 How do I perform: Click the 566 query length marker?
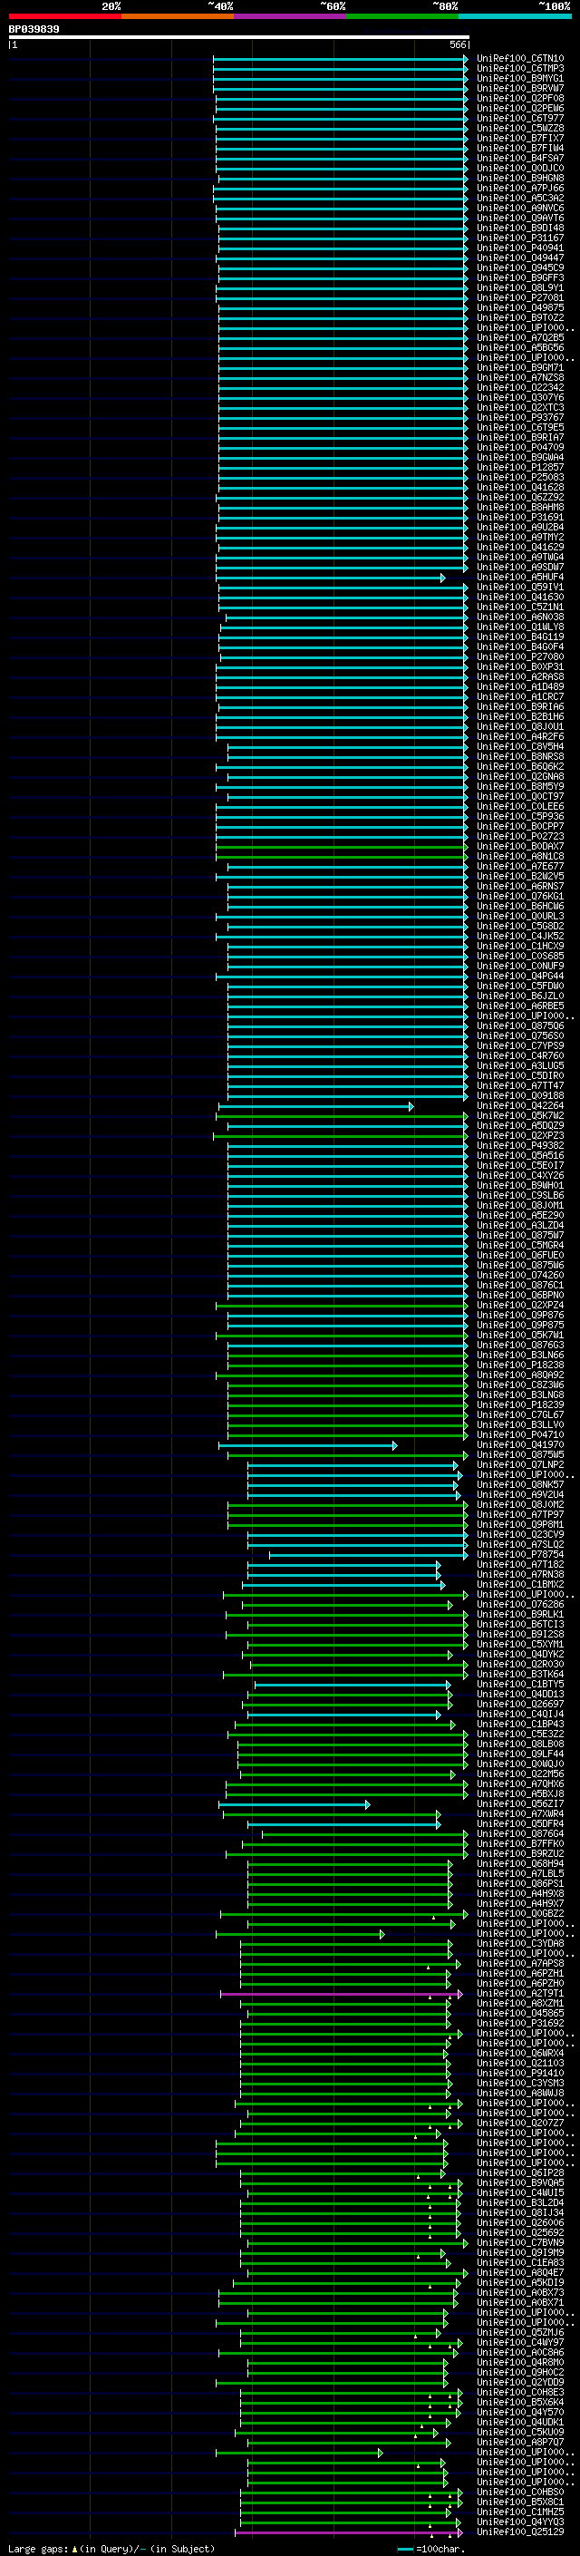pos(457,44)
